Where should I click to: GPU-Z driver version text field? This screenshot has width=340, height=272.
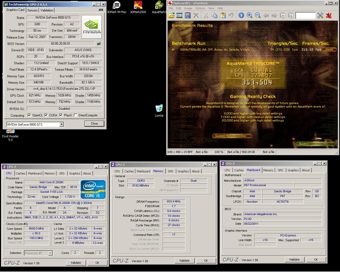tap(64, 89)
